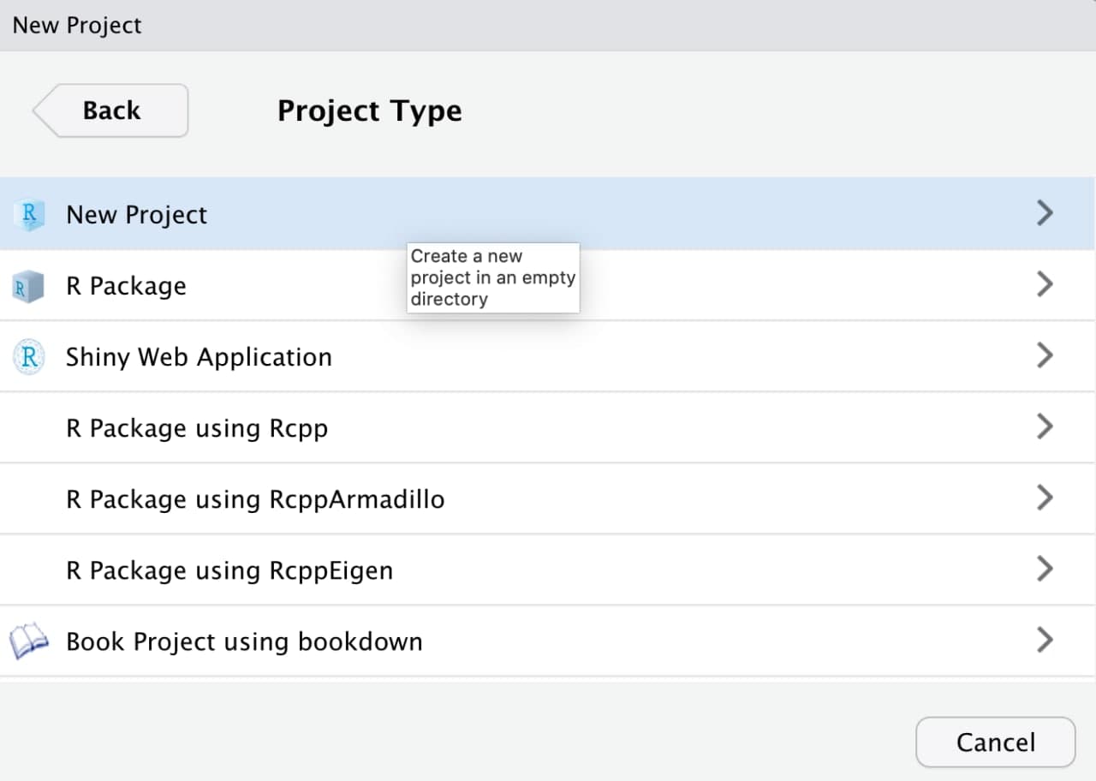Choose R Package using RcppEigen text
Screen dimensions: 1096x781
click(229, 570)
